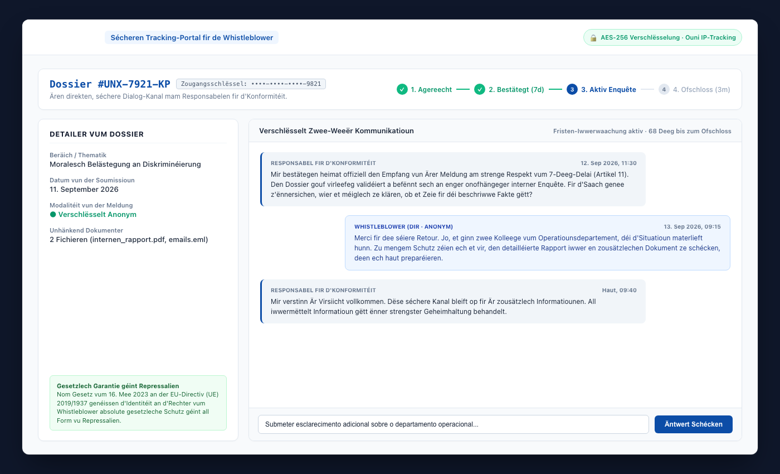Click the timestamp '12. Sep 2026, 11:30'
780x474 pixels.
click(608, 163)
